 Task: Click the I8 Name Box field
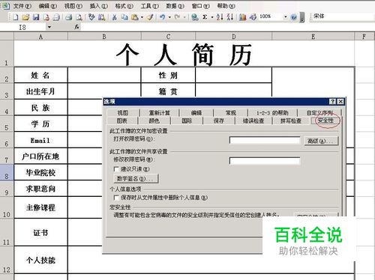click(x=23, y=27)
